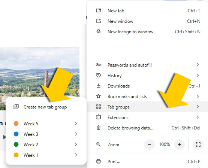208x168 pixels.
Task: Click the Downloads arrow icon
Action: click(99, 86)
